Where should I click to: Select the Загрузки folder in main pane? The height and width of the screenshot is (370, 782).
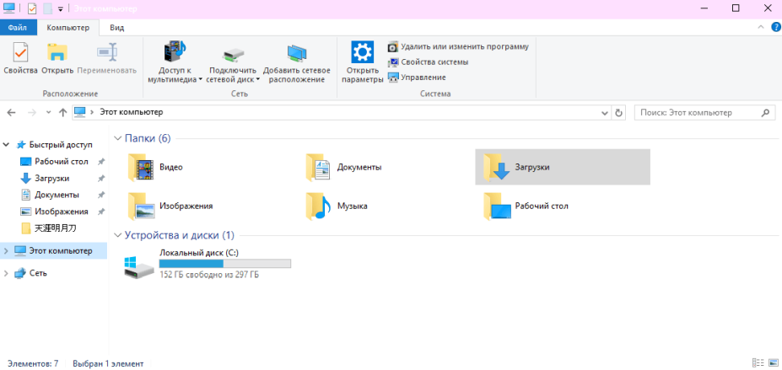coord(563,168)
